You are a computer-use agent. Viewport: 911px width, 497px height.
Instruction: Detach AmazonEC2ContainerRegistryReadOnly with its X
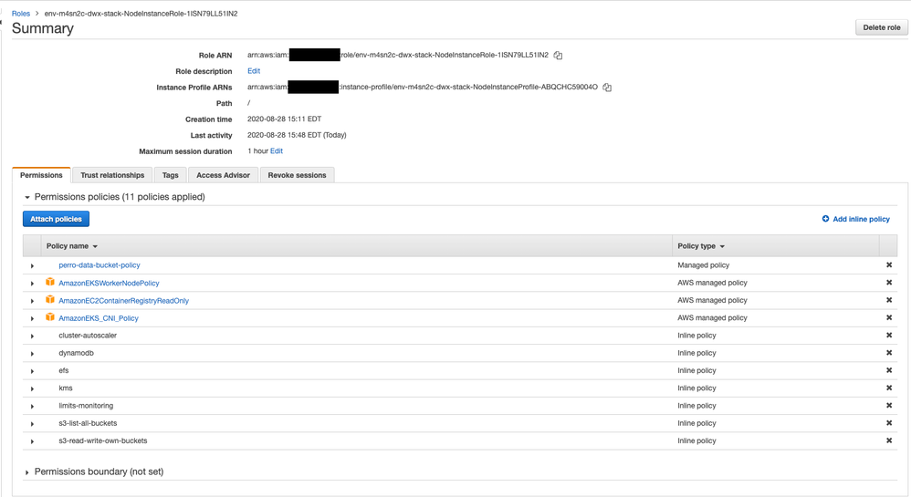tap(889, 300)
